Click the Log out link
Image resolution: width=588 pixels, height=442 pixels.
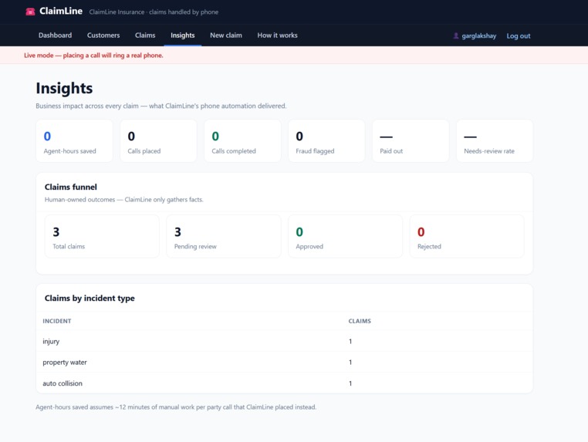click(519, 36)
